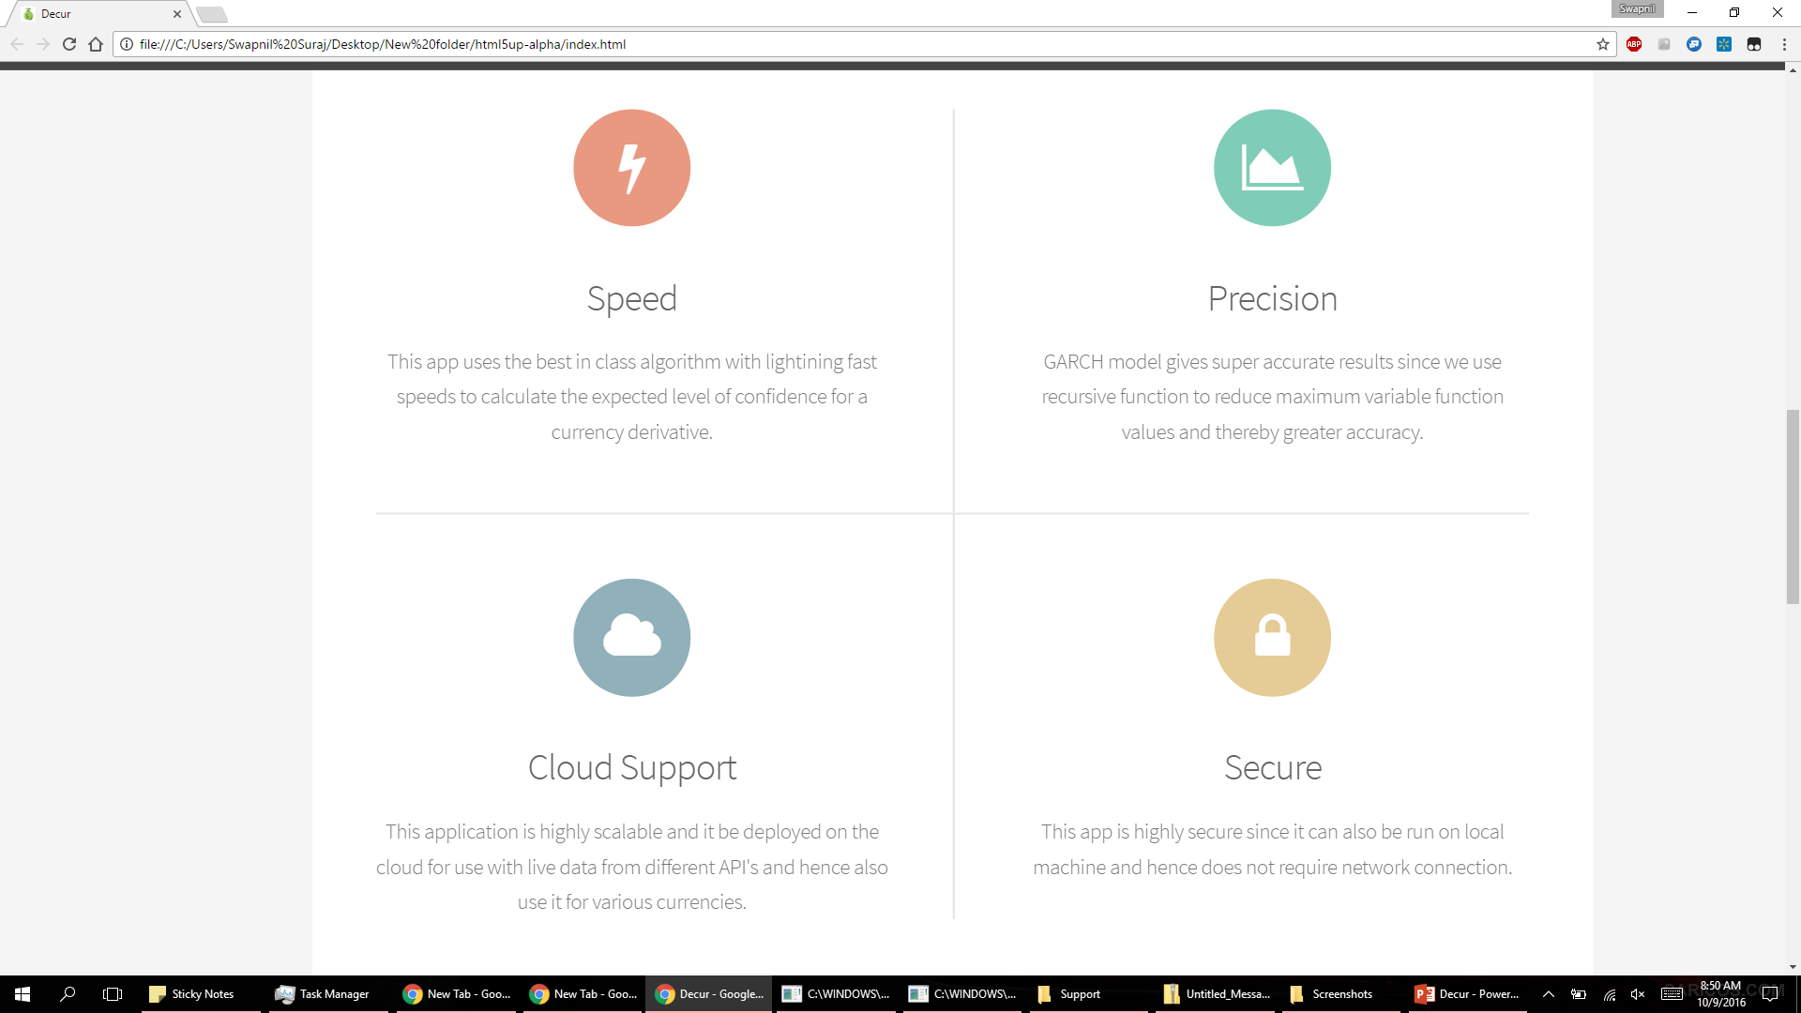Click the Precision area chart icon
This screenshot has height=1013, width=1801.
(1272, 169)
